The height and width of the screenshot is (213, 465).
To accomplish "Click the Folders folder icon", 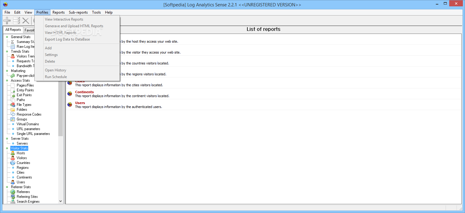I will 13,110.
